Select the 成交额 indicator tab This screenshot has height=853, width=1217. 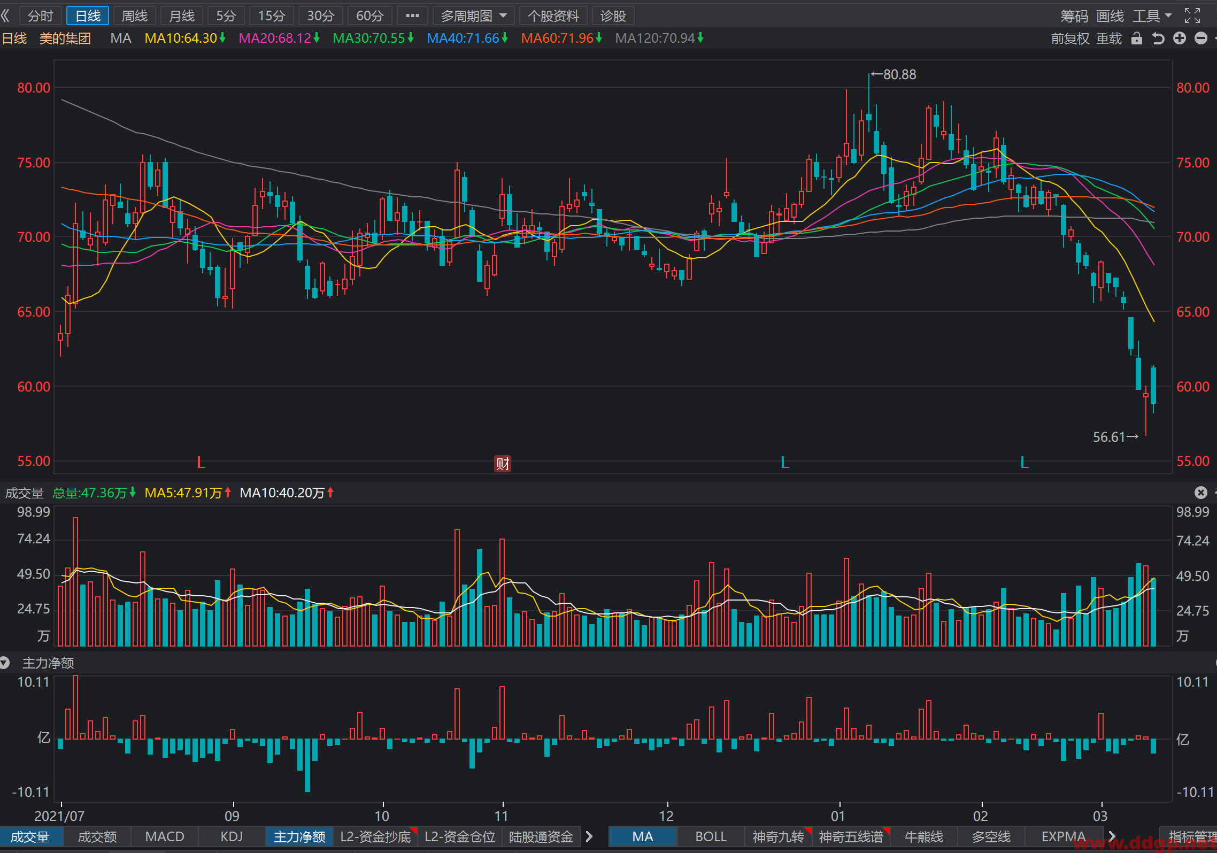click(x=97, y=837)
